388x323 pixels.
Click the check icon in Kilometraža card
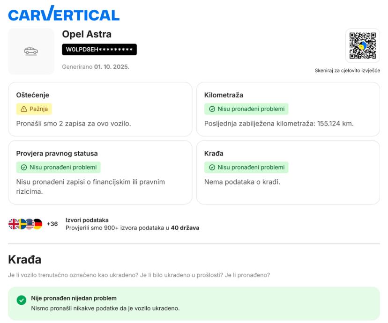211,109
